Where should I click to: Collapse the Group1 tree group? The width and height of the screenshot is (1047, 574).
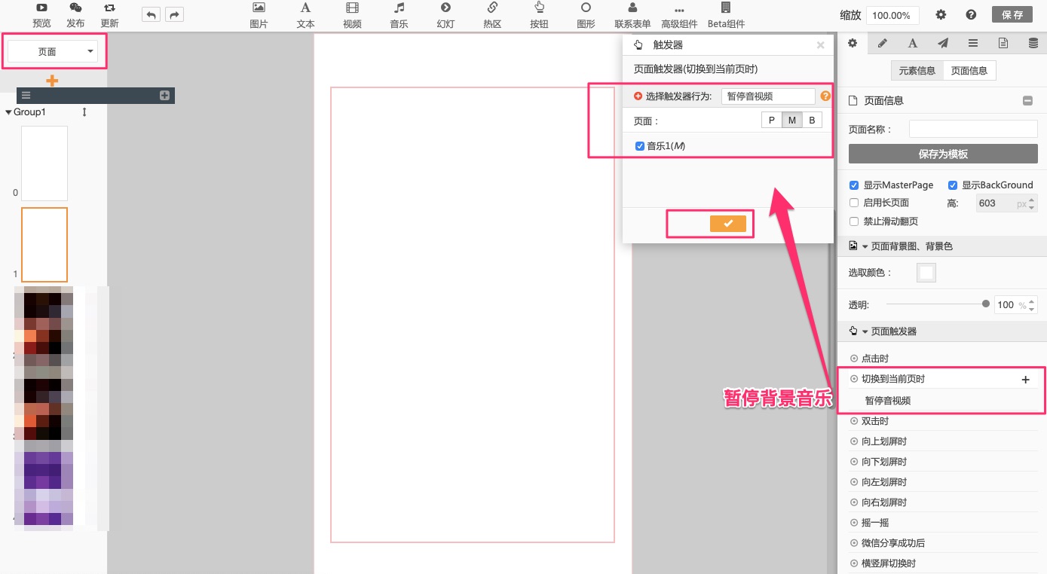point(8,112)
